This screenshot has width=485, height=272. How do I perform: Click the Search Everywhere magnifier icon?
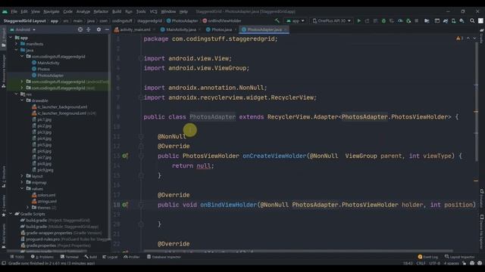472,20
